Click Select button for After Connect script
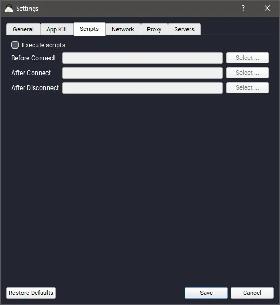Screen dimensions: 280x305 point(247,73)
